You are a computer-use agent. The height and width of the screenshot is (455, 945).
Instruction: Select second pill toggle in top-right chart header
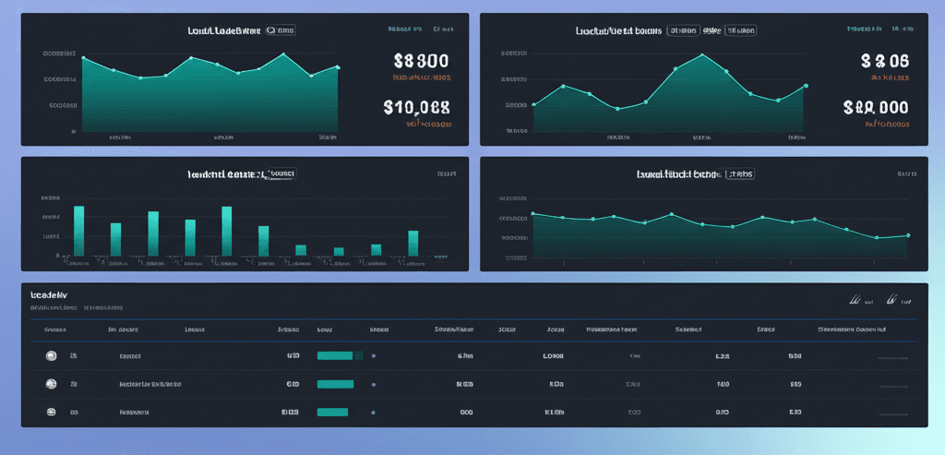point(740,30)
